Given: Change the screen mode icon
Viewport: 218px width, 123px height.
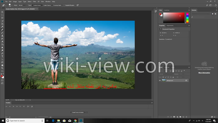Looking at the screenshot, I should pyautogui.click(x=2, y=83).
